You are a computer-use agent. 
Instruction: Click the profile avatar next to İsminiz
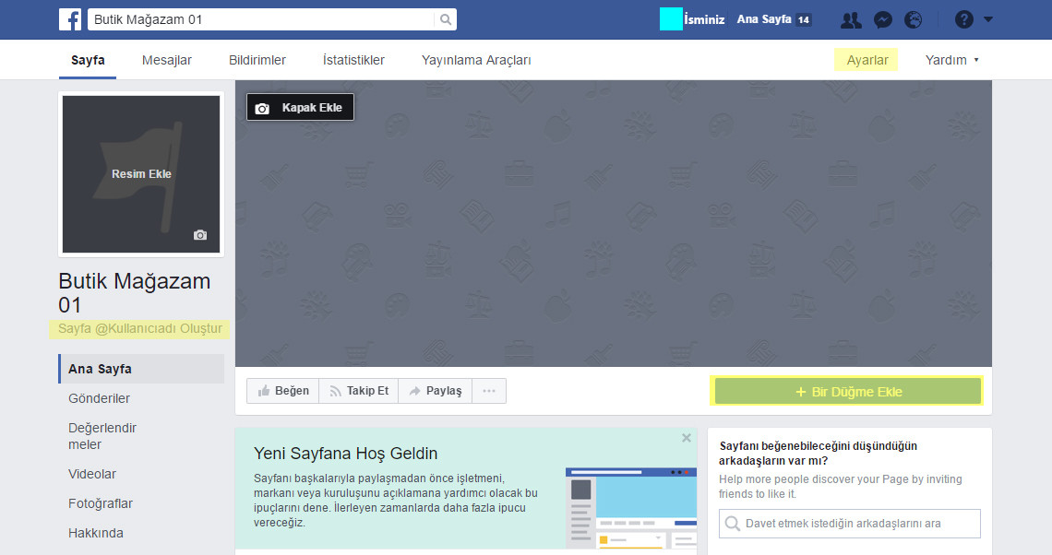pos(671,19)
